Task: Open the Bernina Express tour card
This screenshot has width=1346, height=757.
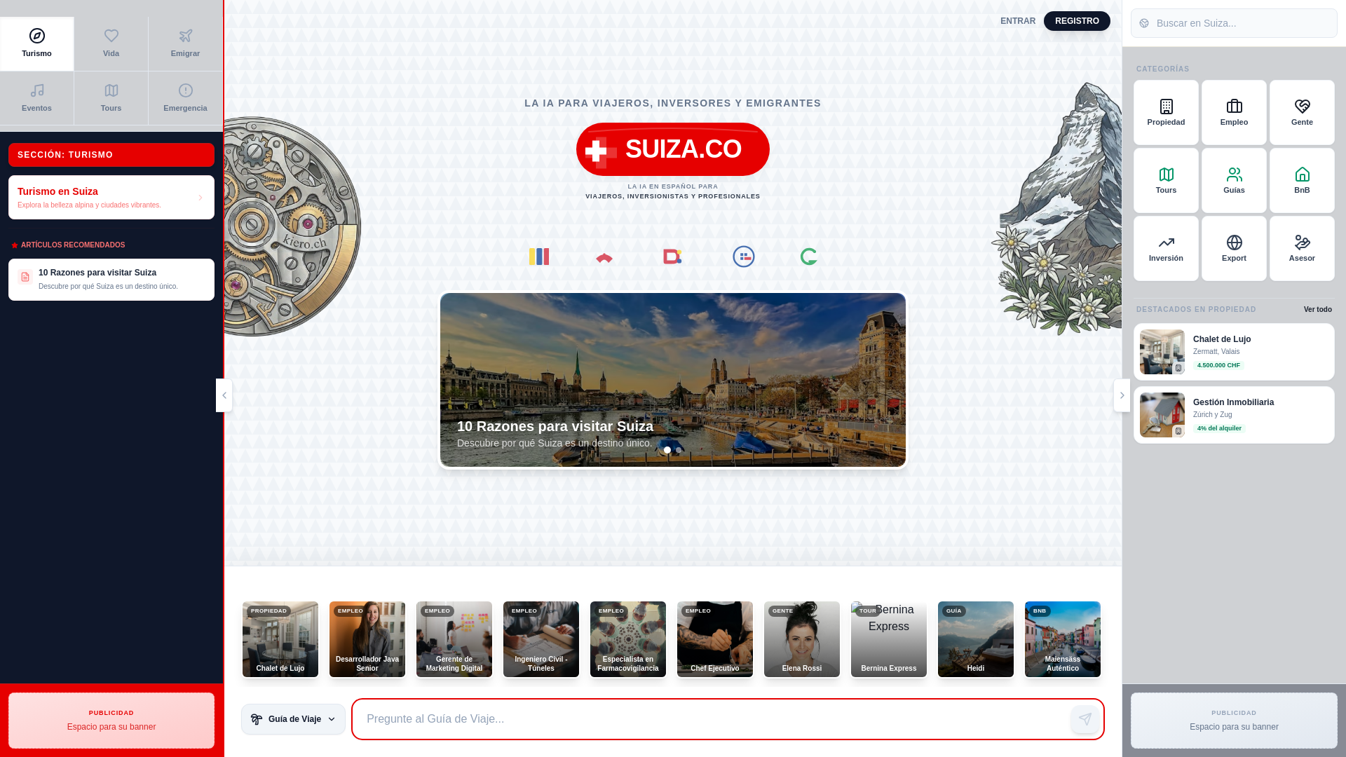Action: tap(889, 639)
